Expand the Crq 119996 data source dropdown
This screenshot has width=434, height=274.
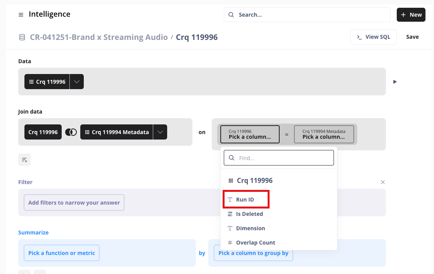(77, 82)
